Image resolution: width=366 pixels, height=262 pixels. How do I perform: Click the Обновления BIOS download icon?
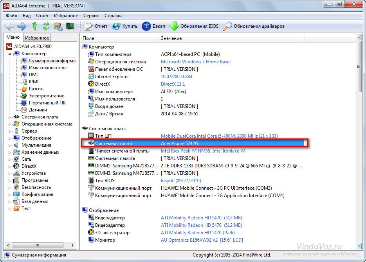[x=174, y=26]
